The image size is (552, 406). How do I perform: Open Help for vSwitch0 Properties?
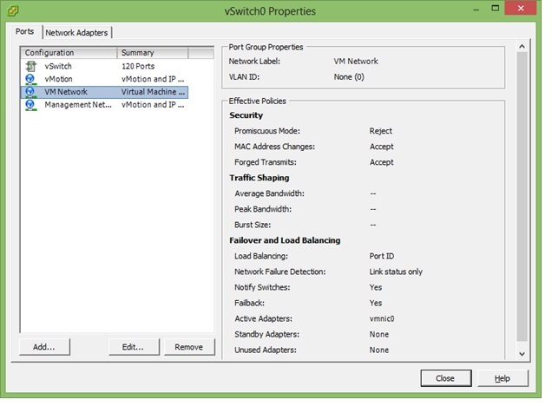[x=502, y=379]
